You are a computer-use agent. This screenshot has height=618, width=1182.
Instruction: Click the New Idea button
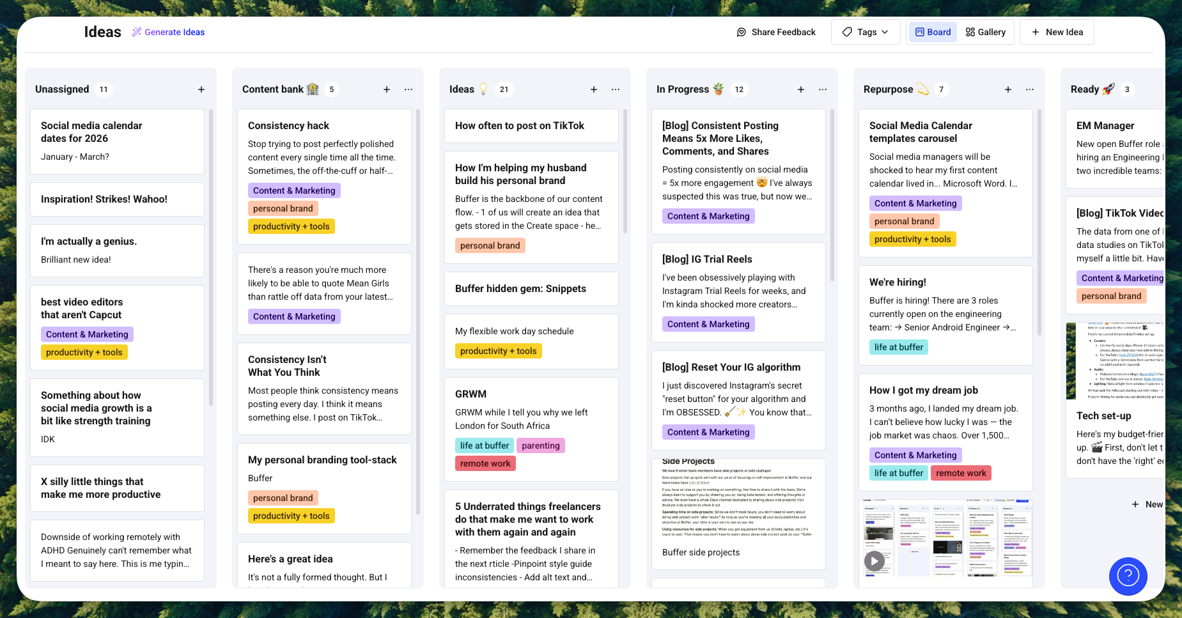(1056, 31)
